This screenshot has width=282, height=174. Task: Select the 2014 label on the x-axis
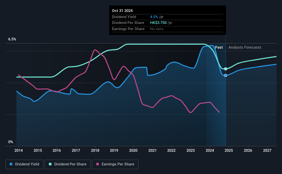pos(19,150)
